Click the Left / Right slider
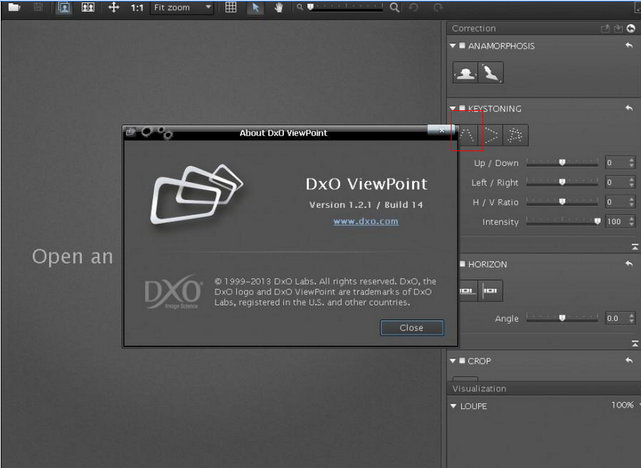Screen dimensions: 641x468 562,182
